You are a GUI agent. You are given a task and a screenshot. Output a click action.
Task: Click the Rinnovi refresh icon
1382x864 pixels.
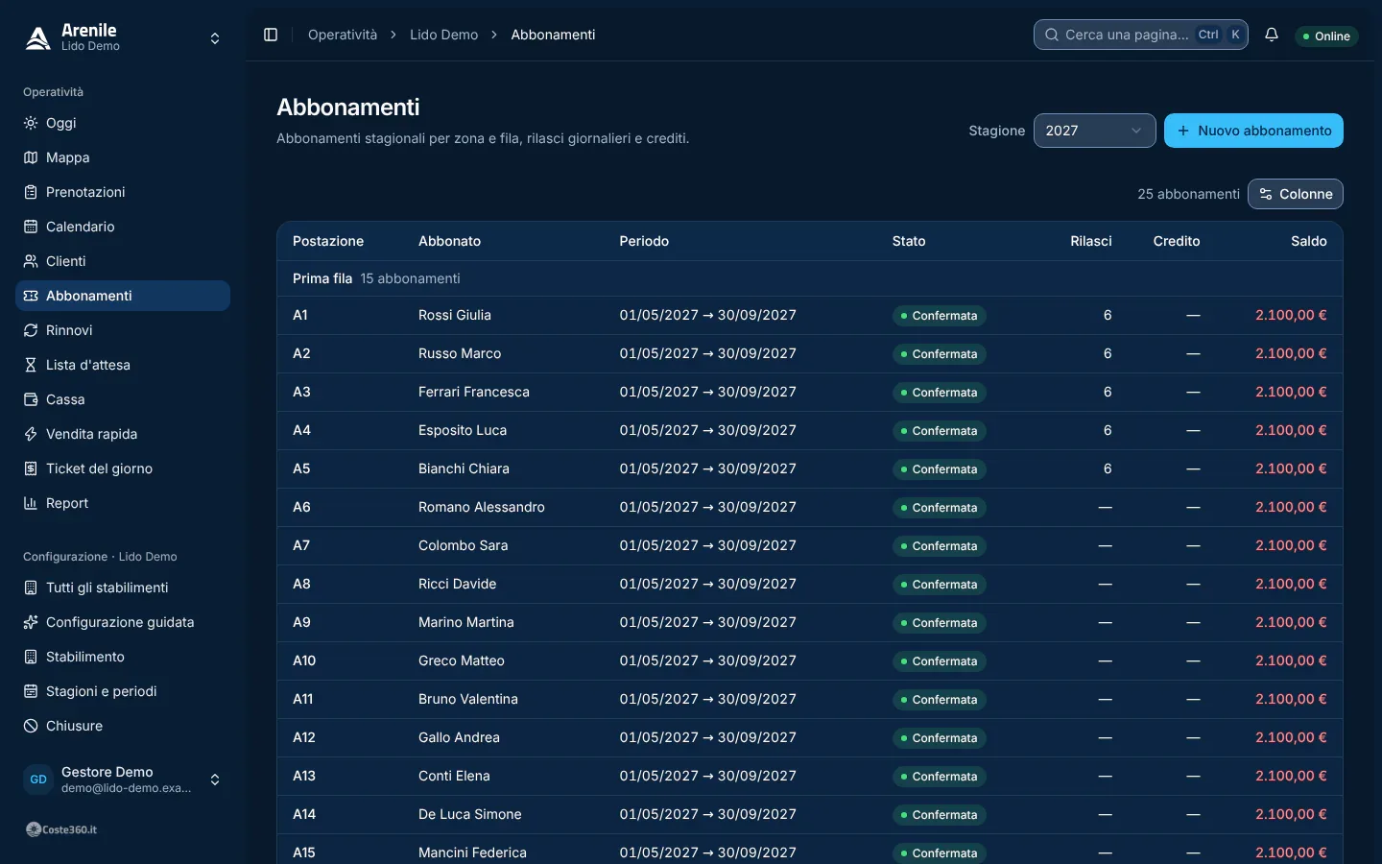[31, 330]
